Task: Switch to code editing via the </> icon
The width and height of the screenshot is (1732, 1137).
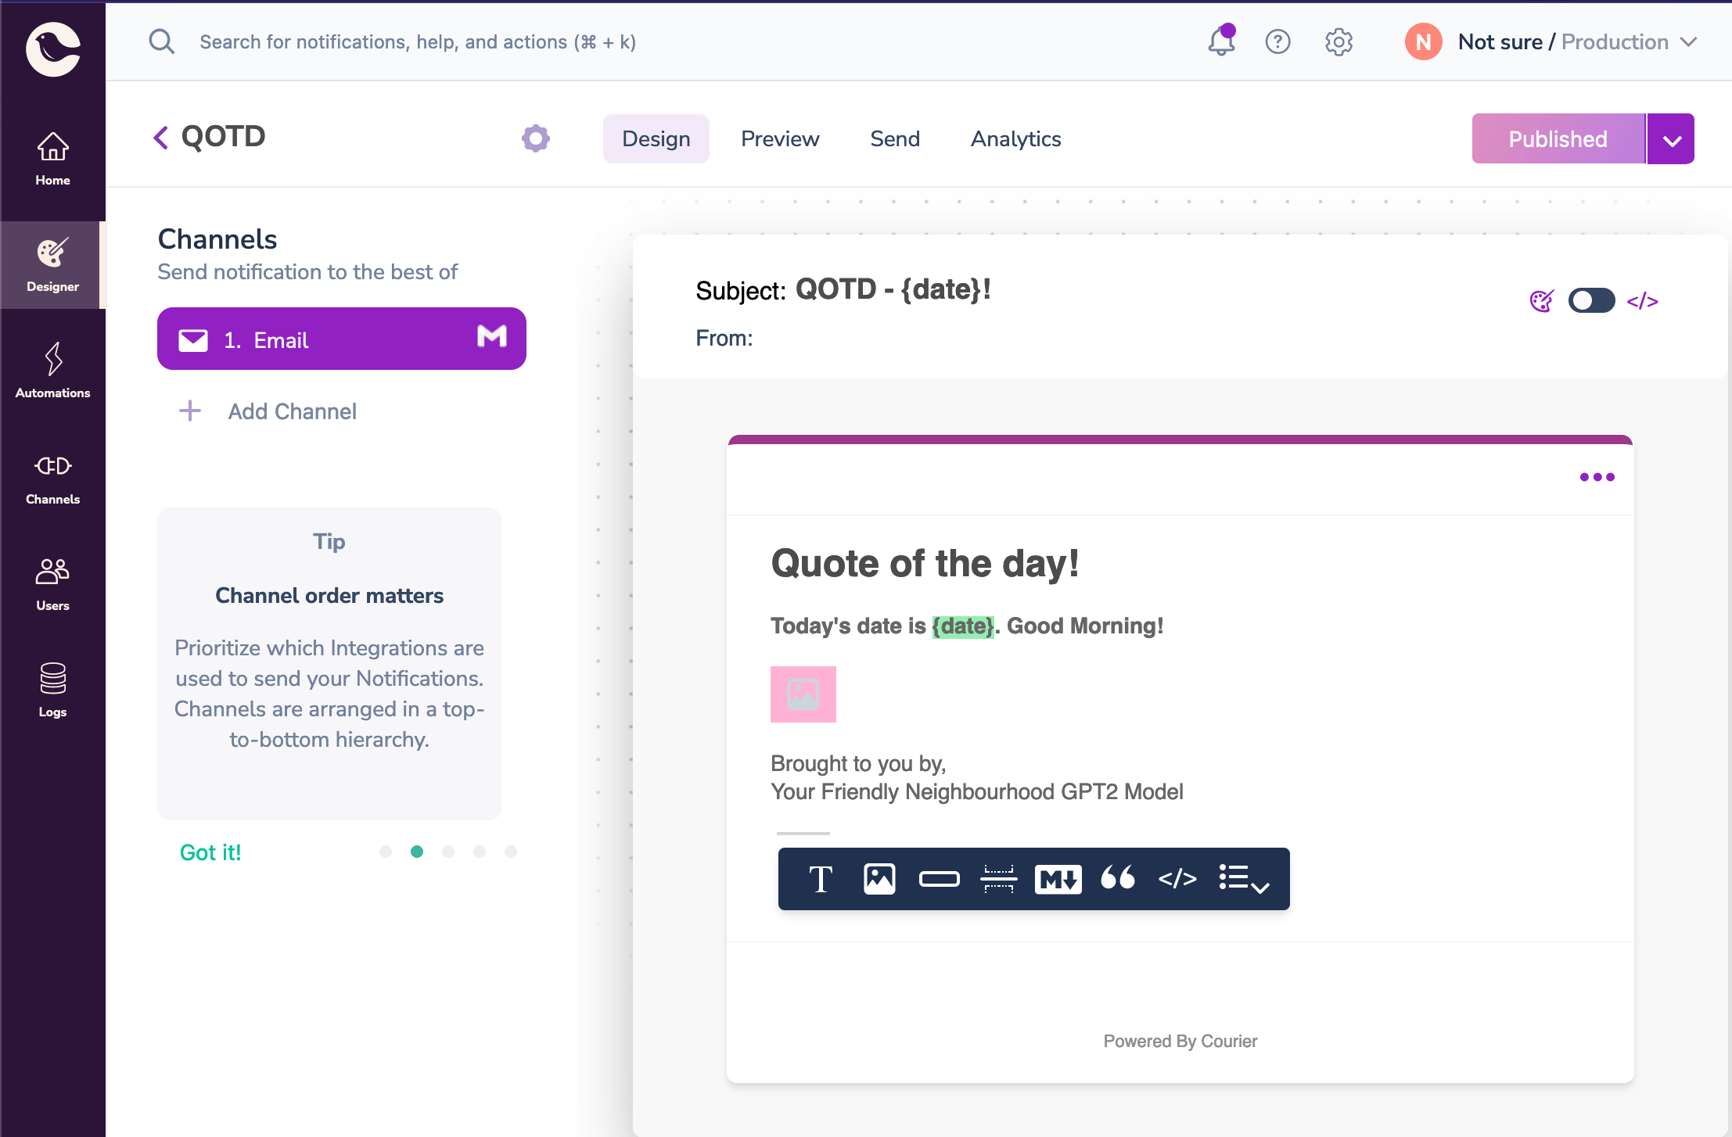Action: coord(1643,300)
